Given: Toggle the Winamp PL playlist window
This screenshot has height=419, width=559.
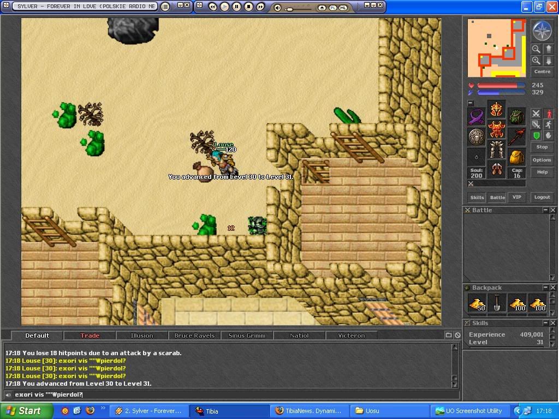Looking at the screenshot, I should (x=333, y=8).
